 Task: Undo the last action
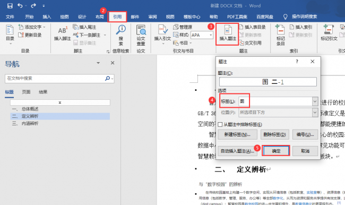point(20,6)
